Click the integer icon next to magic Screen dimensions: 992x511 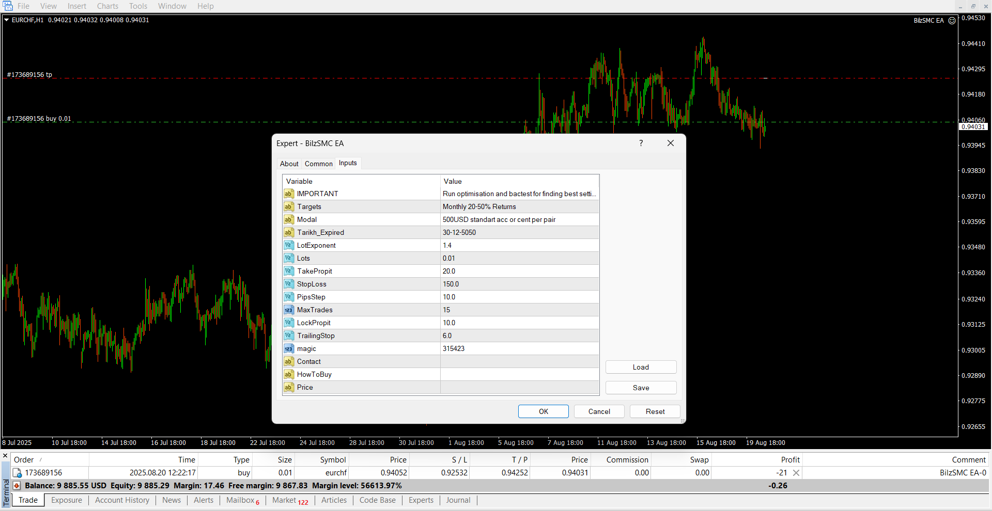pos(288,349)
